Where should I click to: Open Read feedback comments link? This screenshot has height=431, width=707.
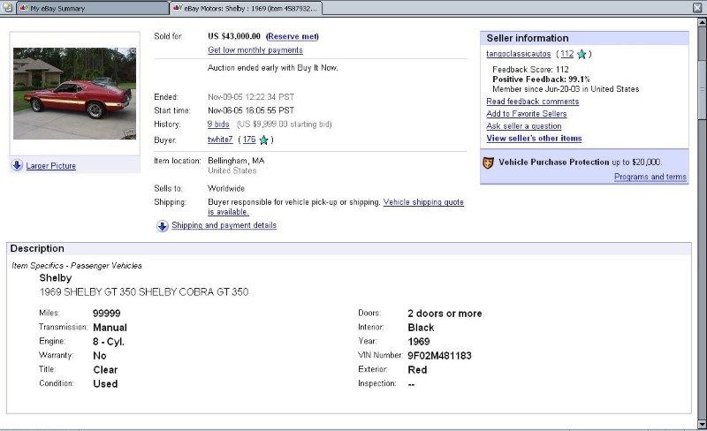[533, 102]
